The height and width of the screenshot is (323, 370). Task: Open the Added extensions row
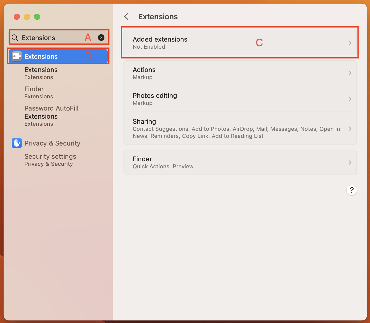240,43
